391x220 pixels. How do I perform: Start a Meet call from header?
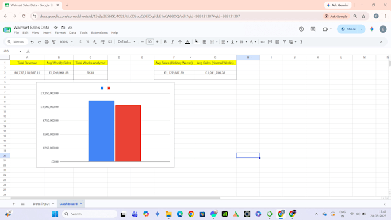coord(325,29)
